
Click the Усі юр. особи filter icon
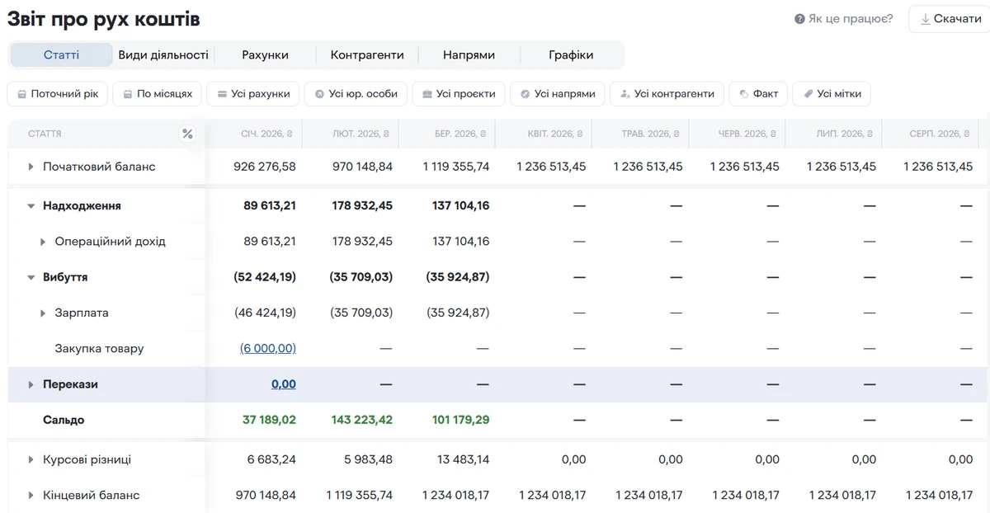[x=319, y=94]
